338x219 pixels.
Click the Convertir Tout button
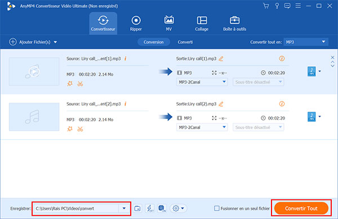[x=301, y=208]
